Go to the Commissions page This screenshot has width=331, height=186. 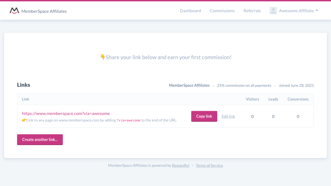[x=222, y=11]
